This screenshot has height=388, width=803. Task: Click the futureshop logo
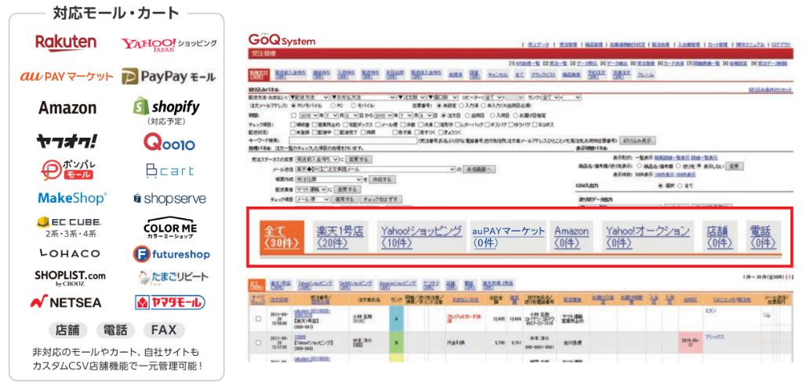point(171,253)
